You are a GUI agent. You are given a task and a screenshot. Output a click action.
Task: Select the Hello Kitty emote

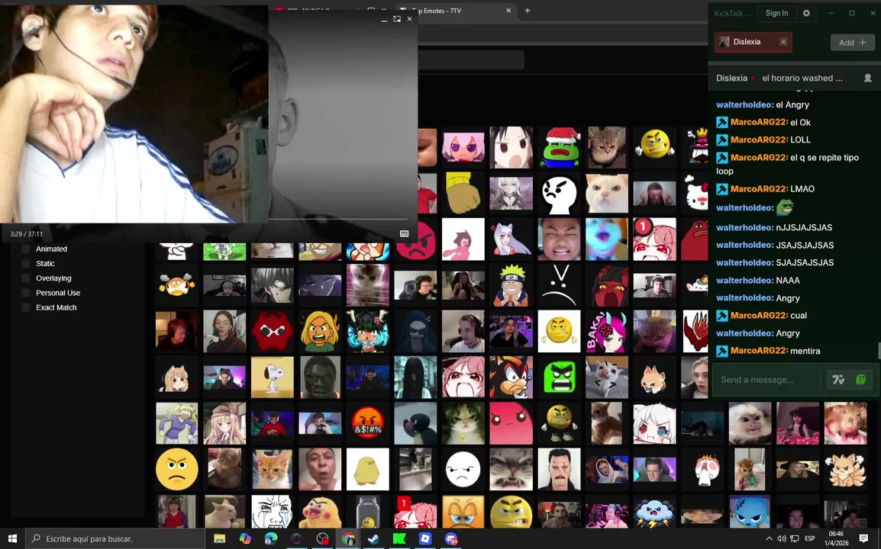click(697, 194)
